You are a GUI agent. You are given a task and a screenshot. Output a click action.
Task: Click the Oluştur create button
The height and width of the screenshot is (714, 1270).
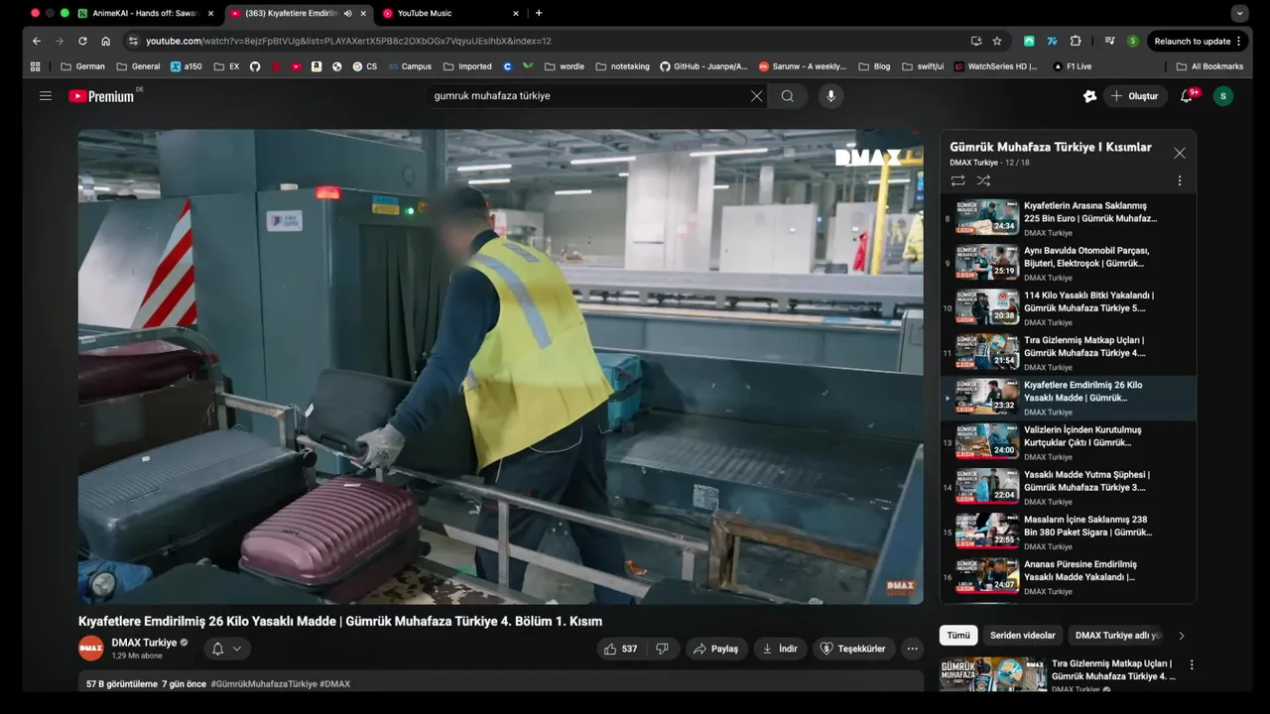pyautogui.click(x=1134, y=96)
